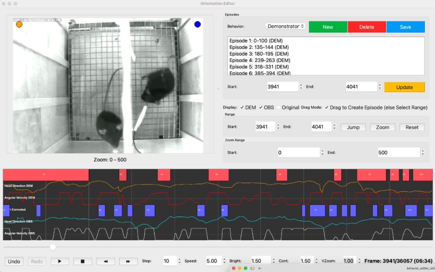Enable the Original display checkbox
Screen dimensions: 435x272
point(279,107)
